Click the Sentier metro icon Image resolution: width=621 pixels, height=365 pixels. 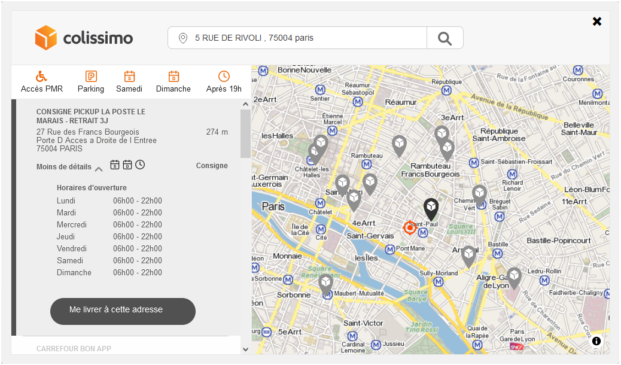coord(320,90)
